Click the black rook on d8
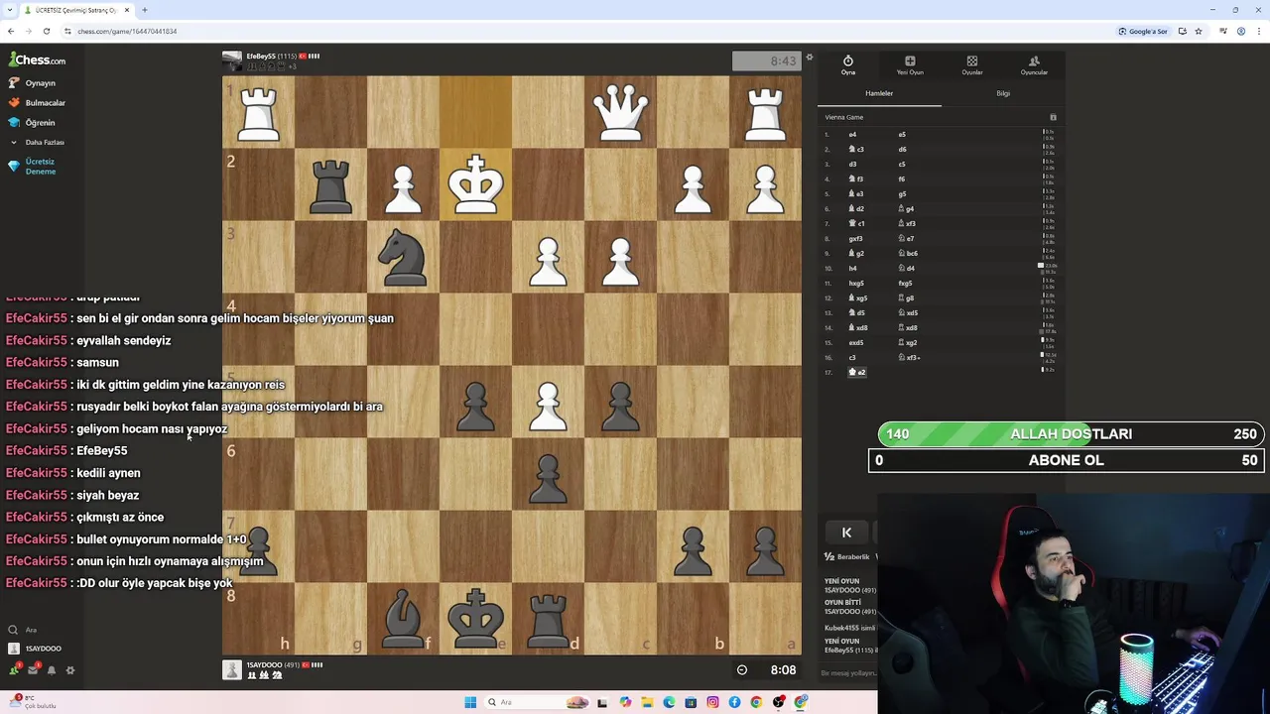 coord(549,618)
